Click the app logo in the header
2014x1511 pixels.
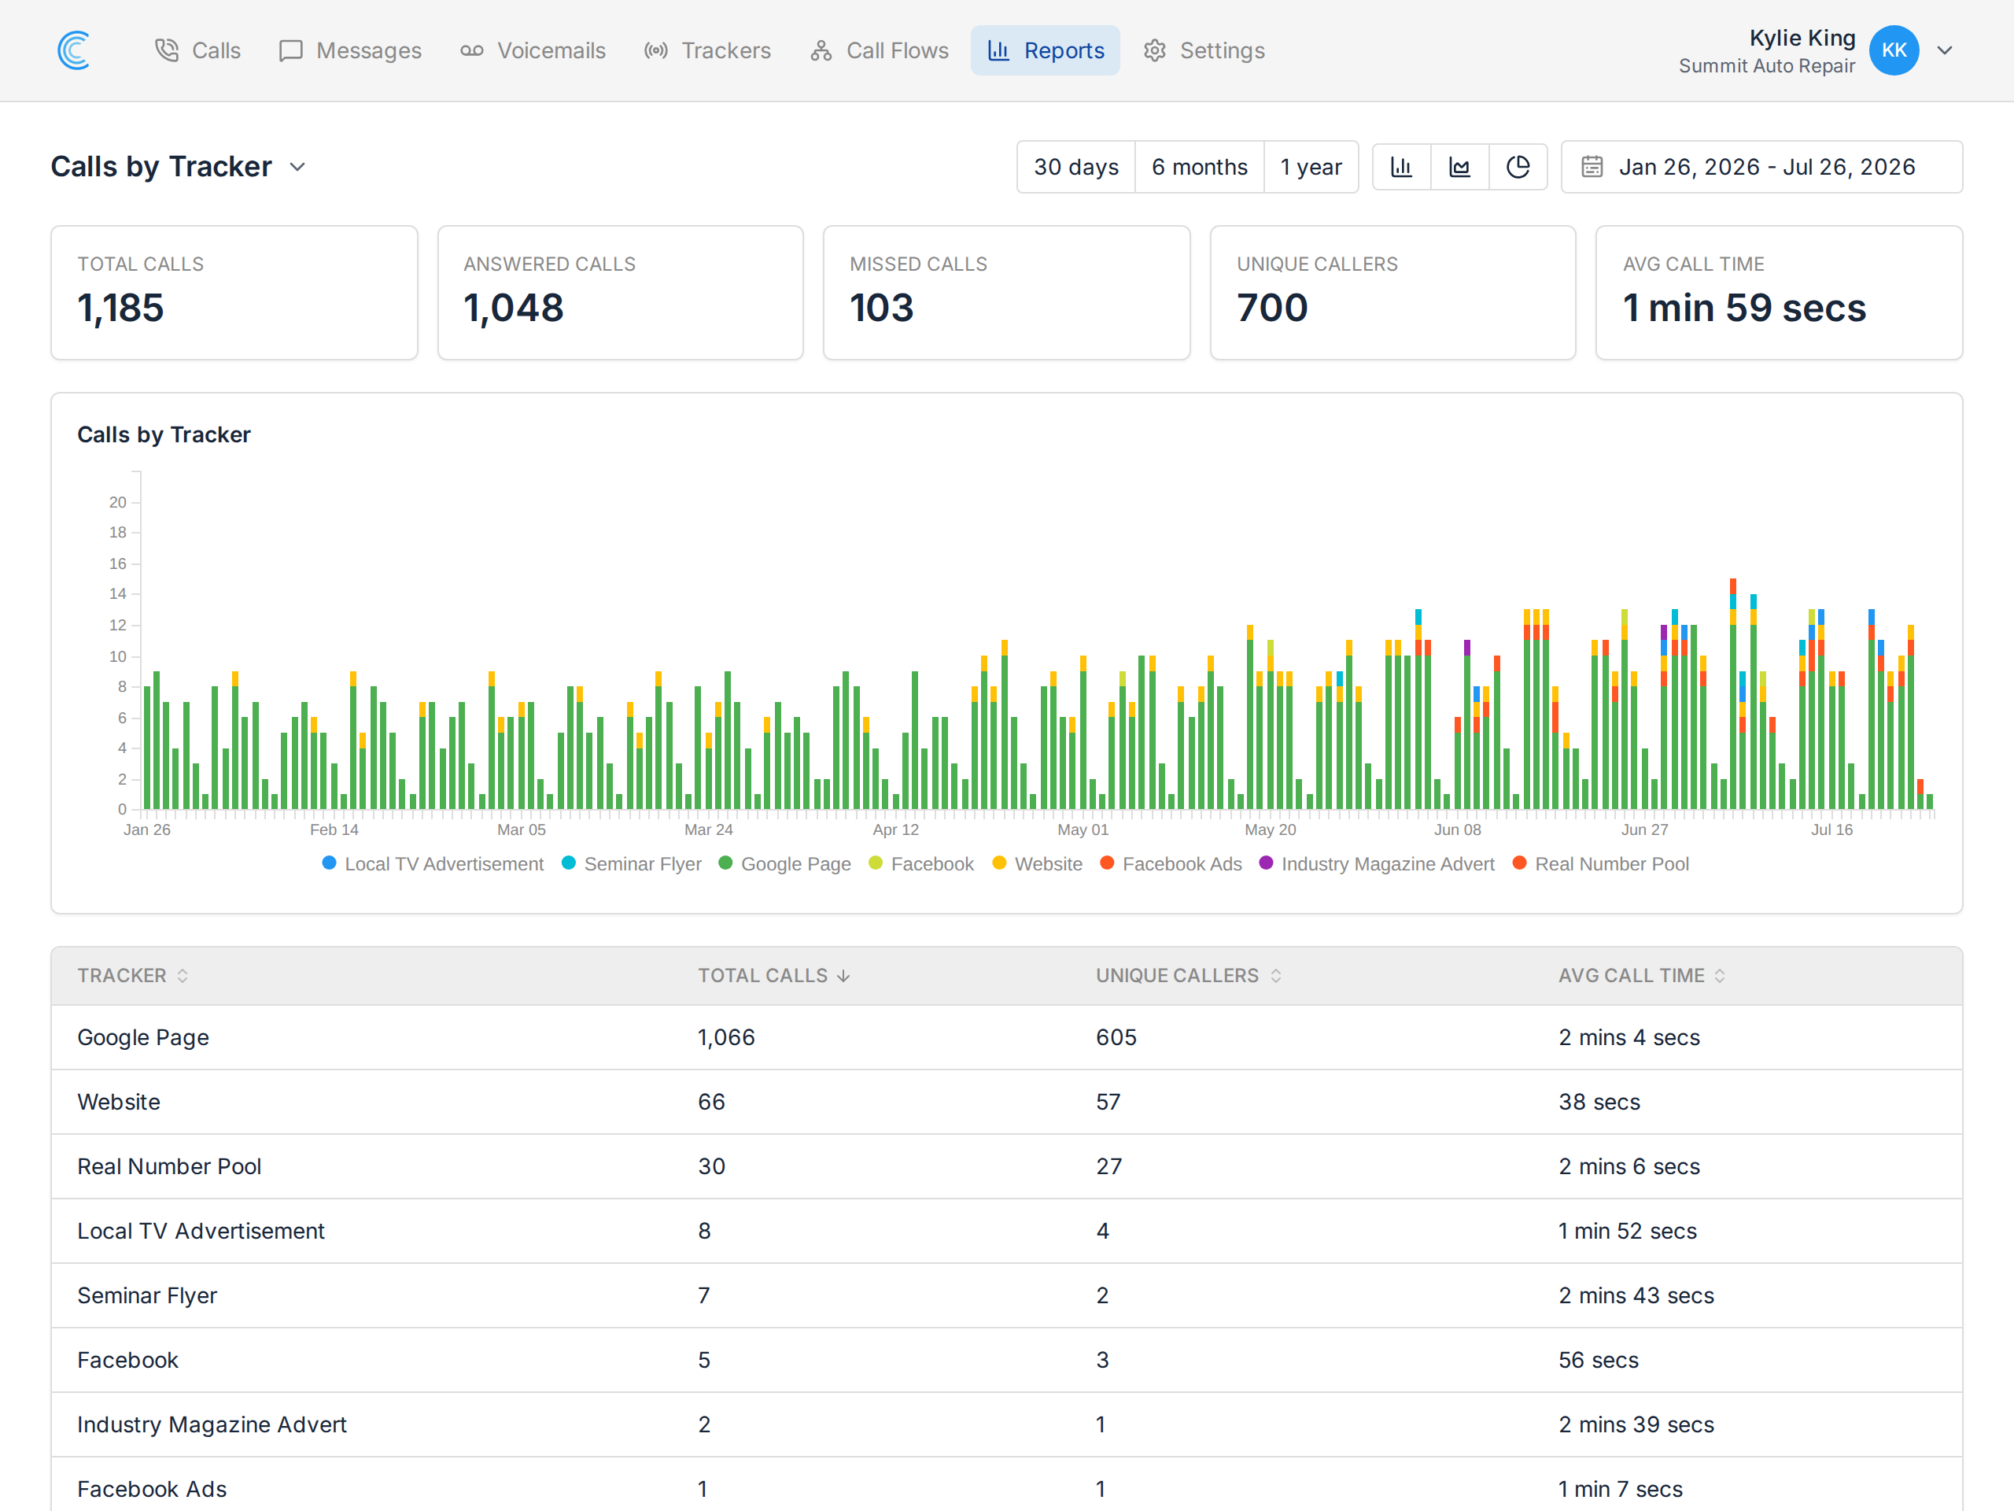click(74, 50)
